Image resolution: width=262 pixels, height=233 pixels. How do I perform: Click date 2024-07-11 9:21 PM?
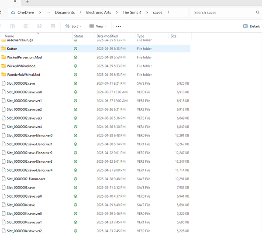pyautogui.click(x=111, y=83)
